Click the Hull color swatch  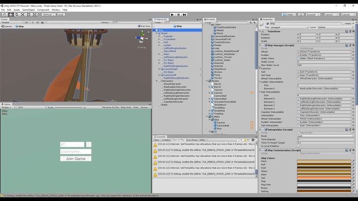point(324,165)
